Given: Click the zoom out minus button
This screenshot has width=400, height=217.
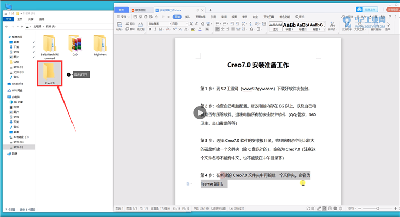Looking at the screenshot, I should click(x=359, y=208).
